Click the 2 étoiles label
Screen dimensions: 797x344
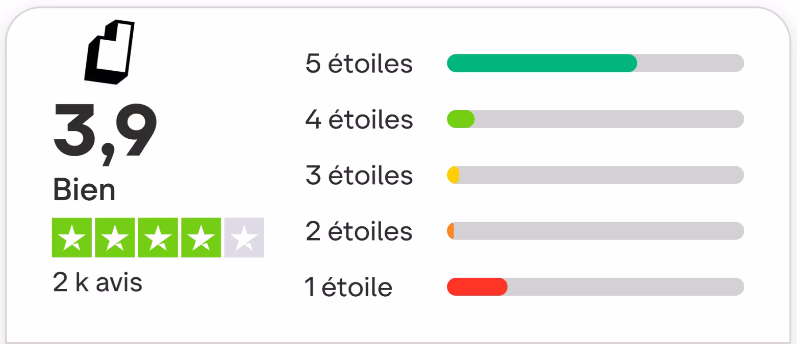pos(359,230)
